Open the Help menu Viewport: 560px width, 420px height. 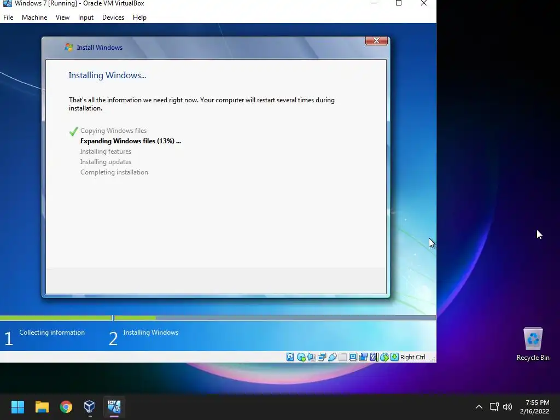pos(139,17)
